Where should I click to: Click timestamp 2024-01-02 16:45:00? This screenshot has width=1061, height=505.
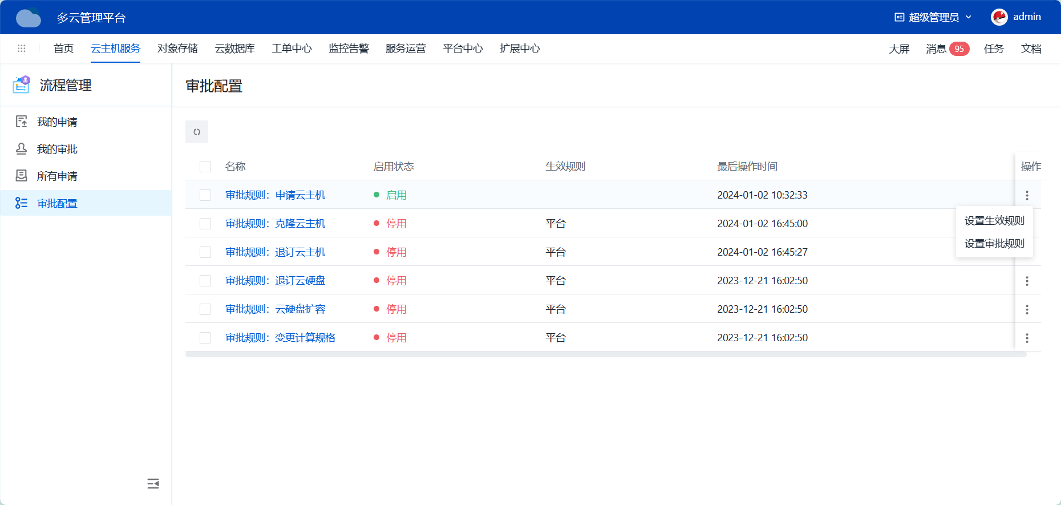coord(762,224)
